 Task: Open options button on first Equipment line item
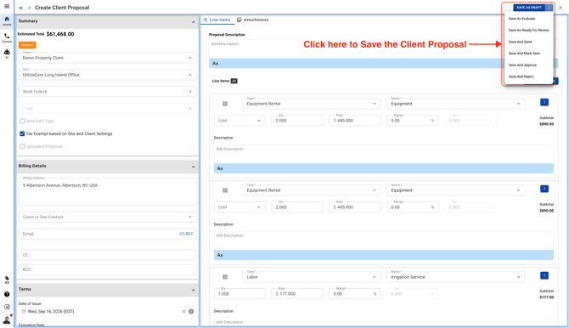[544, 103]
